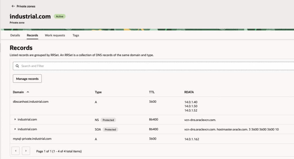Click RDATA value 14.0.1.40
The height and width of the screenshot is (159, 294).
click(x=191, y=102)
